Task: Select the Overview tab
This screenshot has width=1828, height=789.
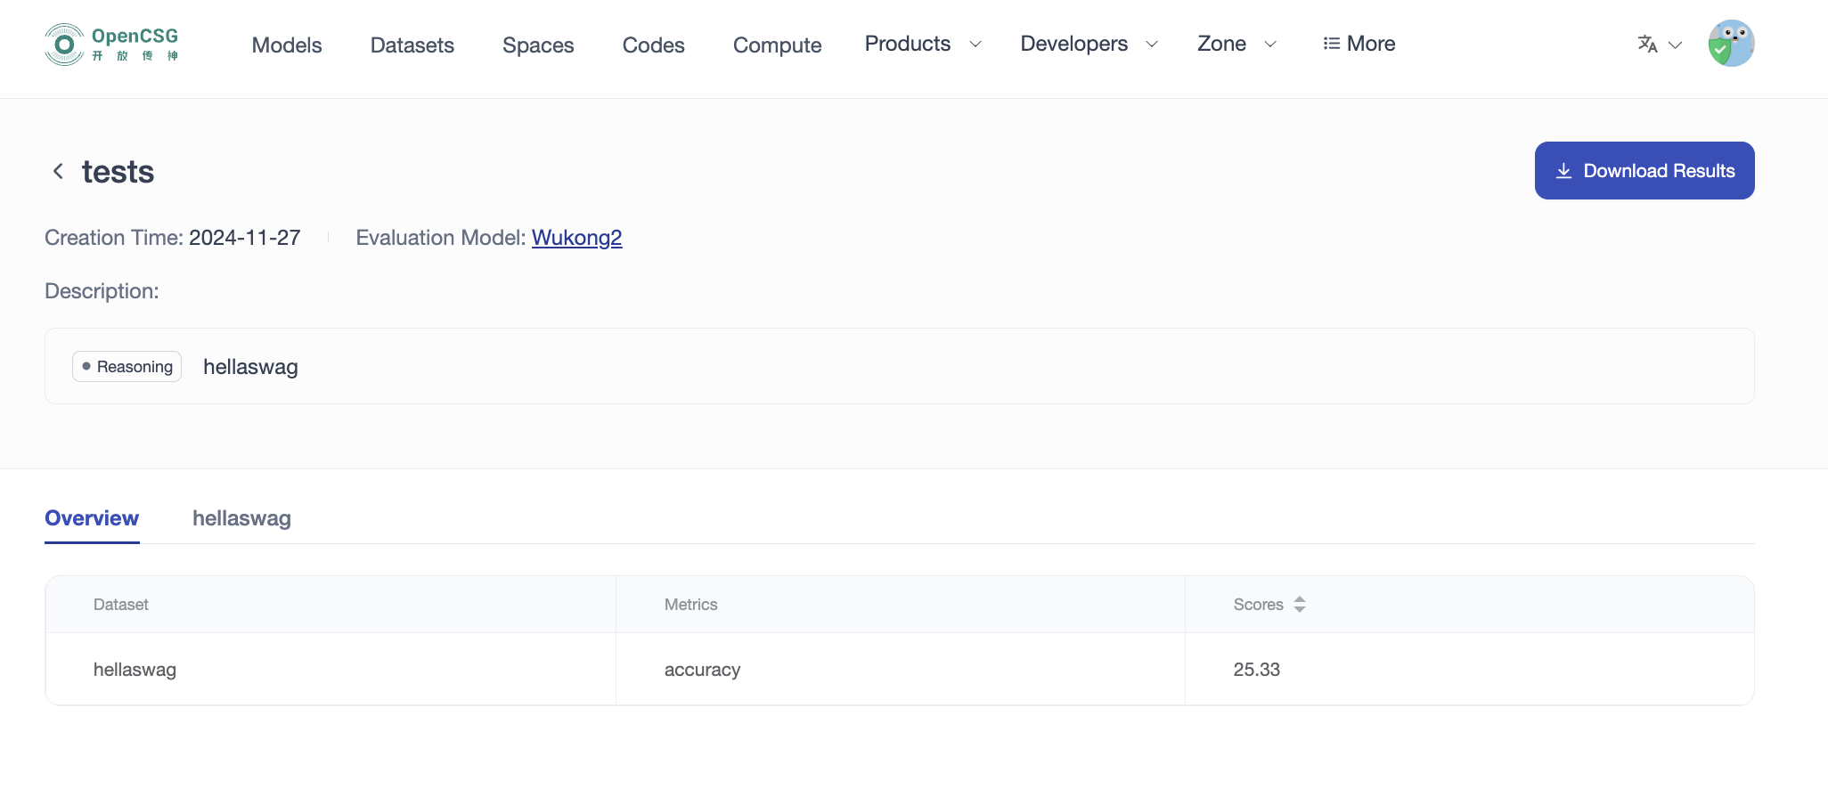Action: [x=92, y=518]
